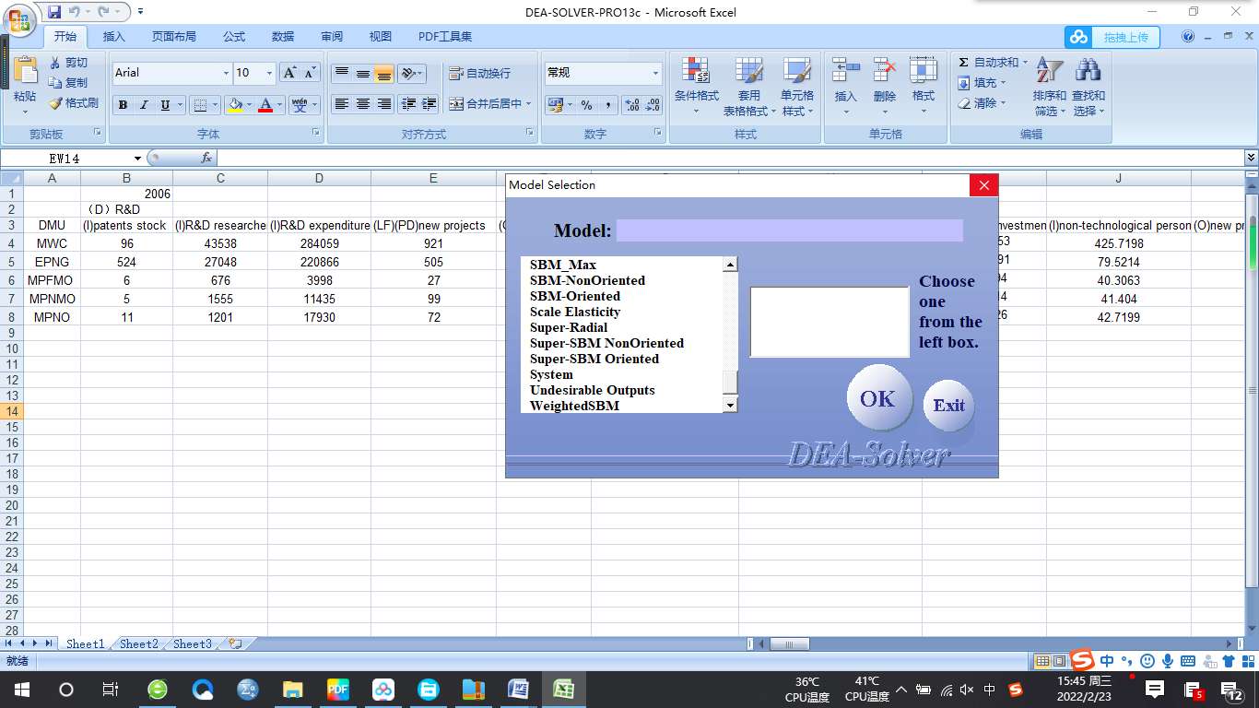1259x708 pixels.
Task: Open the PDF工具集 ribbon tab
Action: [x=445, y=37]
